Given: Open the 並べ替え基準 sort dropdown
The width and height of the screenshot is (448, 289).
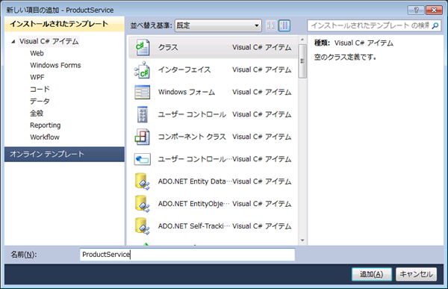Looking at the screenshot, I should point(218,25).
